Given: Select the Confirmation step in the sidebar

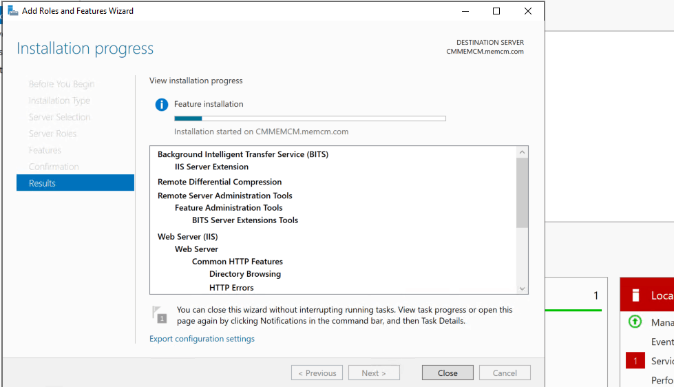Looking at the screenshot, I should 54,167.
